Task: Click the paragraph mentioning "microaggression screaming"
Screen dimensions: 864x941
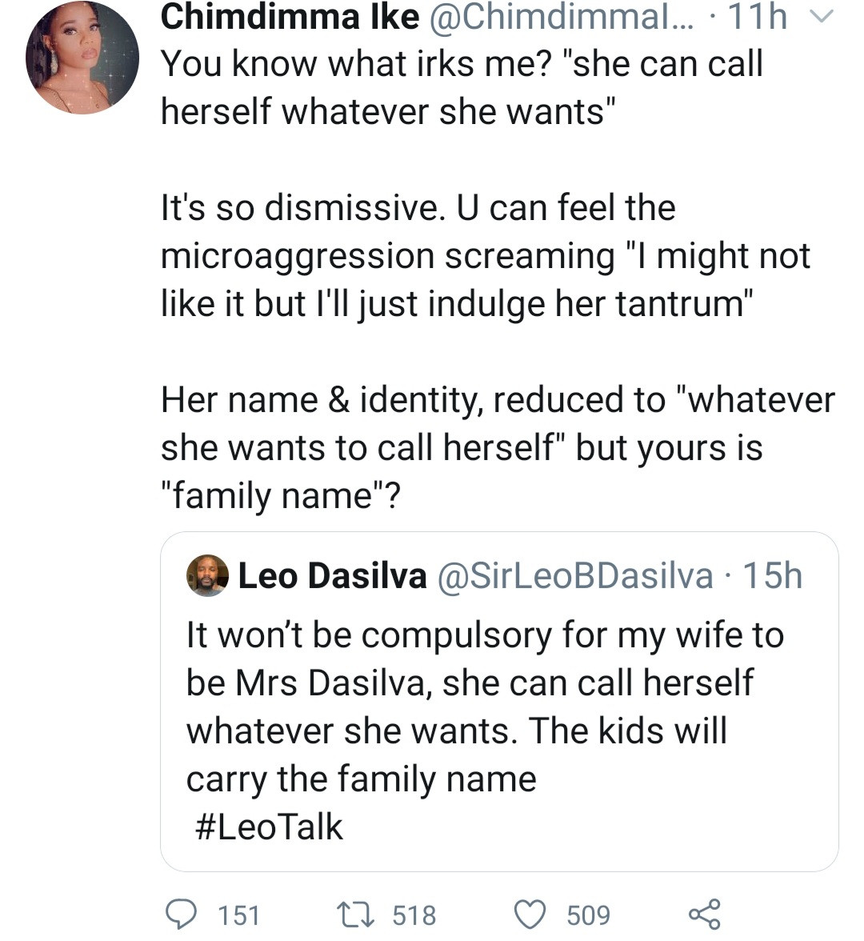Action: [x=486, y=256]
